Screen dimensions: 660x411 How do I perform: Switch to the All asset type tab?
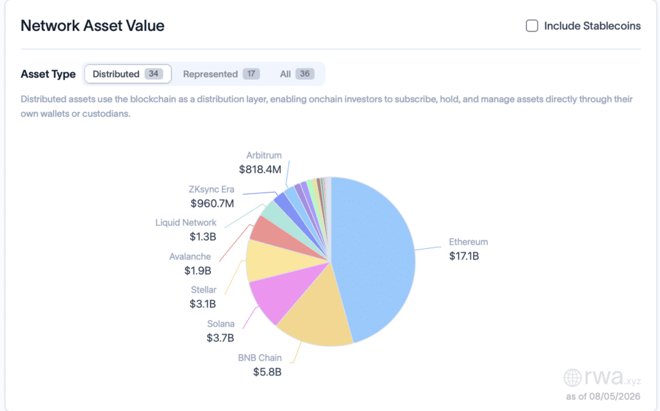click(296, 74)
